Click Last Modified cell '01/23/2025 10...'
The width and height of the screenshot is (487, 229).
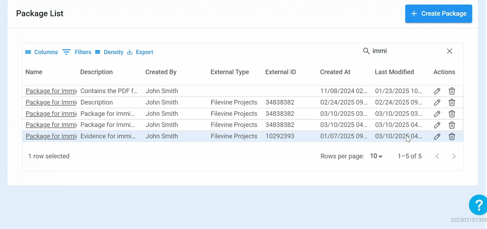coord(398,91)
